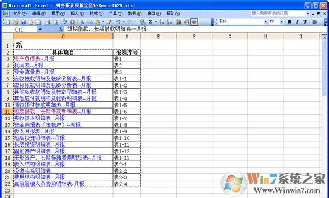Click the Format Painter brush icon

109,22
